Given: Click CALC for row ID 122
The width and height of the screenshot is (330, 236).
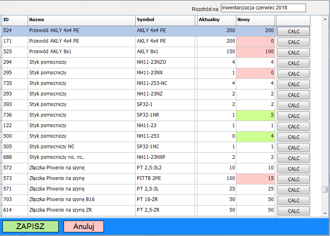Looking at the screenshot, I should click(x=293, y=126).
